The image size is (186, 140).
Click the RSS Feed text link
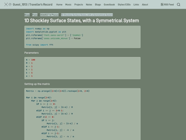(169, 4)
